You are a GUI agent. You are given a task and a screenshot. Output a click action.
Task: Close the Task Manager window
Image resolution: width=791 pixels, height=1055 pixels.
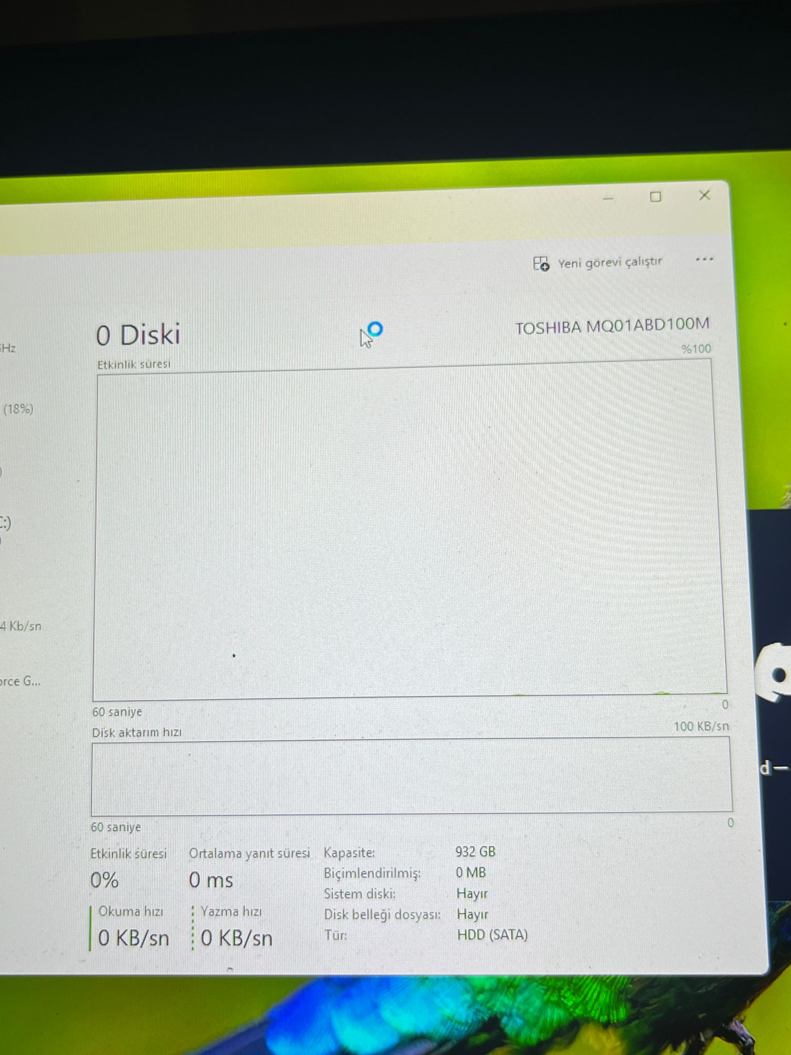[704, 195]
